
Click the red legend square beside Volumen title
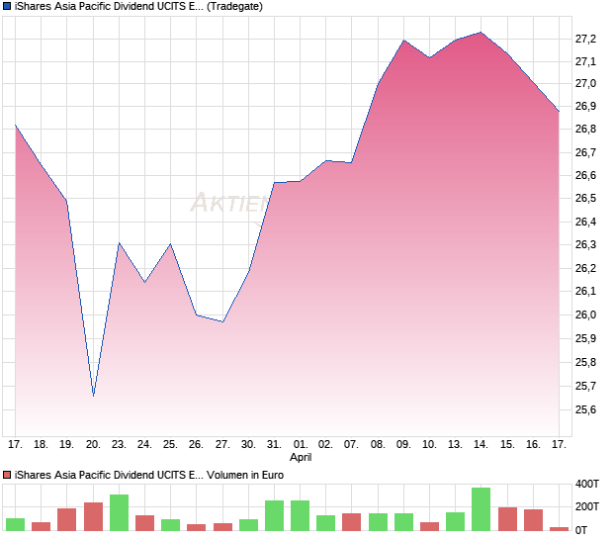pyautogui.click(x=7, y=475)
